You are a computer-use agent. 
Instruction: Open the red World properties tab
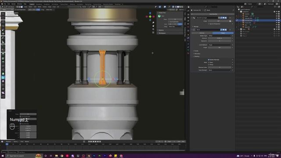pos(188,27)
